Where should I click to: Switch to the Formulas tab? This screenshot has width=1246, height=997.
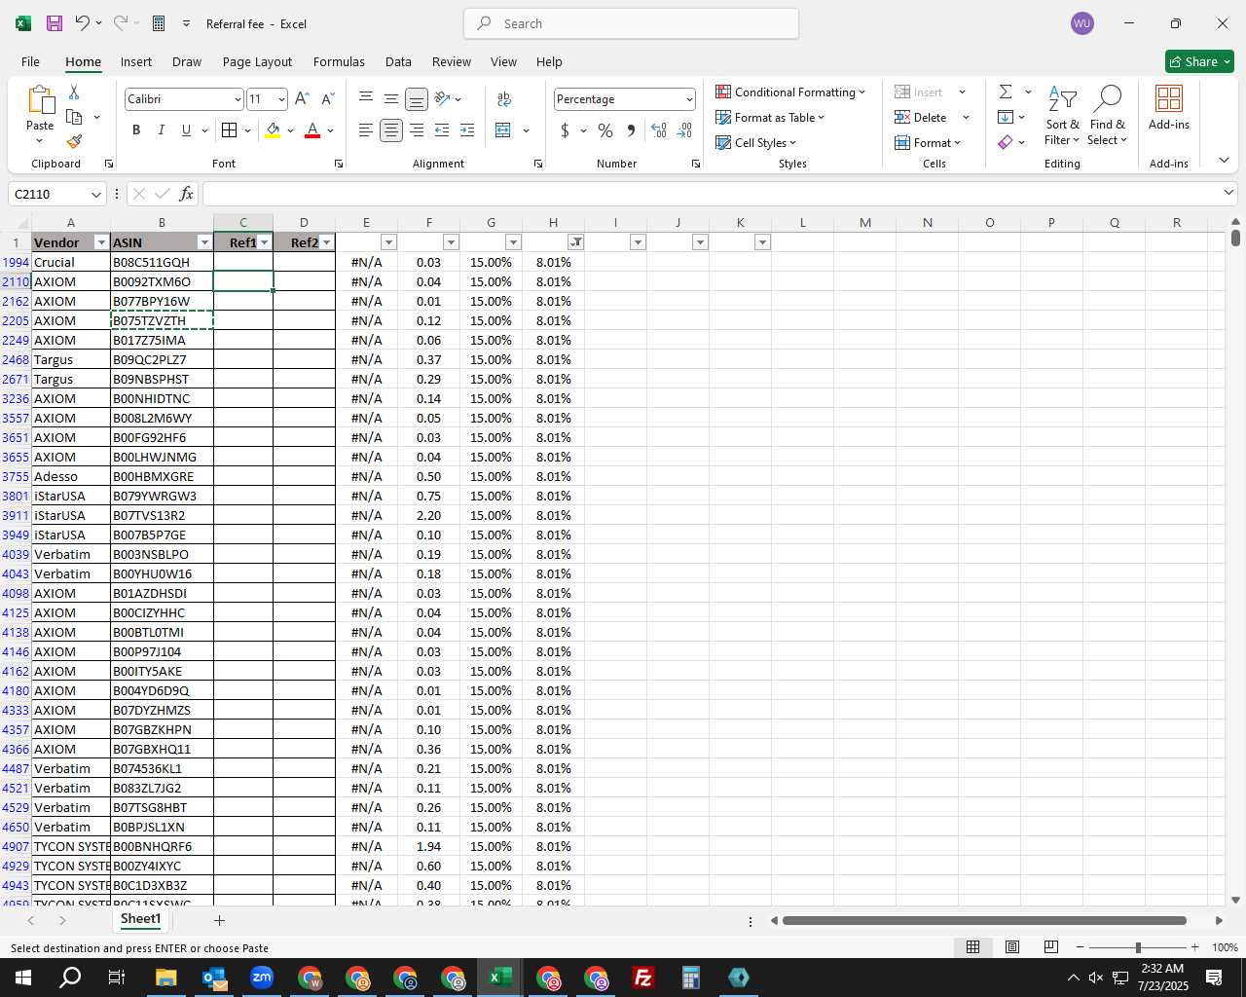(x=339, y=61)
